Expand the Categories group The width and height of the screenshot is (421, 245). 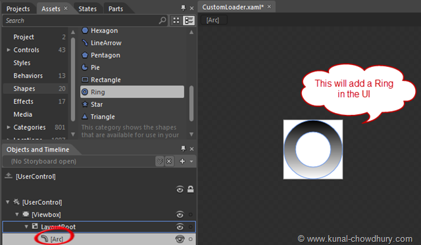click(9, 127)
